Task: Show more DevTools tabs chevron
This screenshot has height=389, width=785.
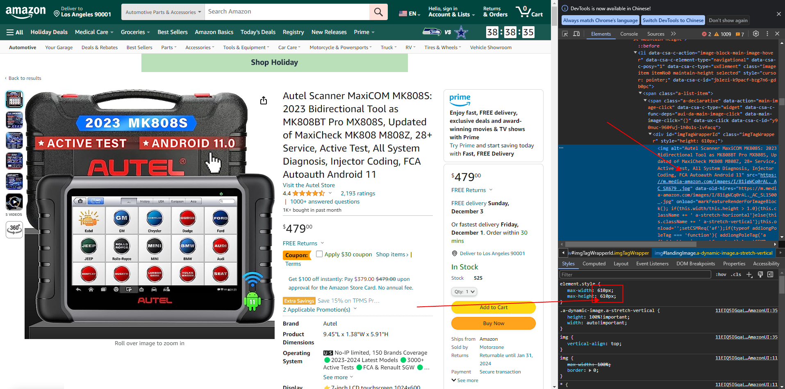Action: coord(673,34)
